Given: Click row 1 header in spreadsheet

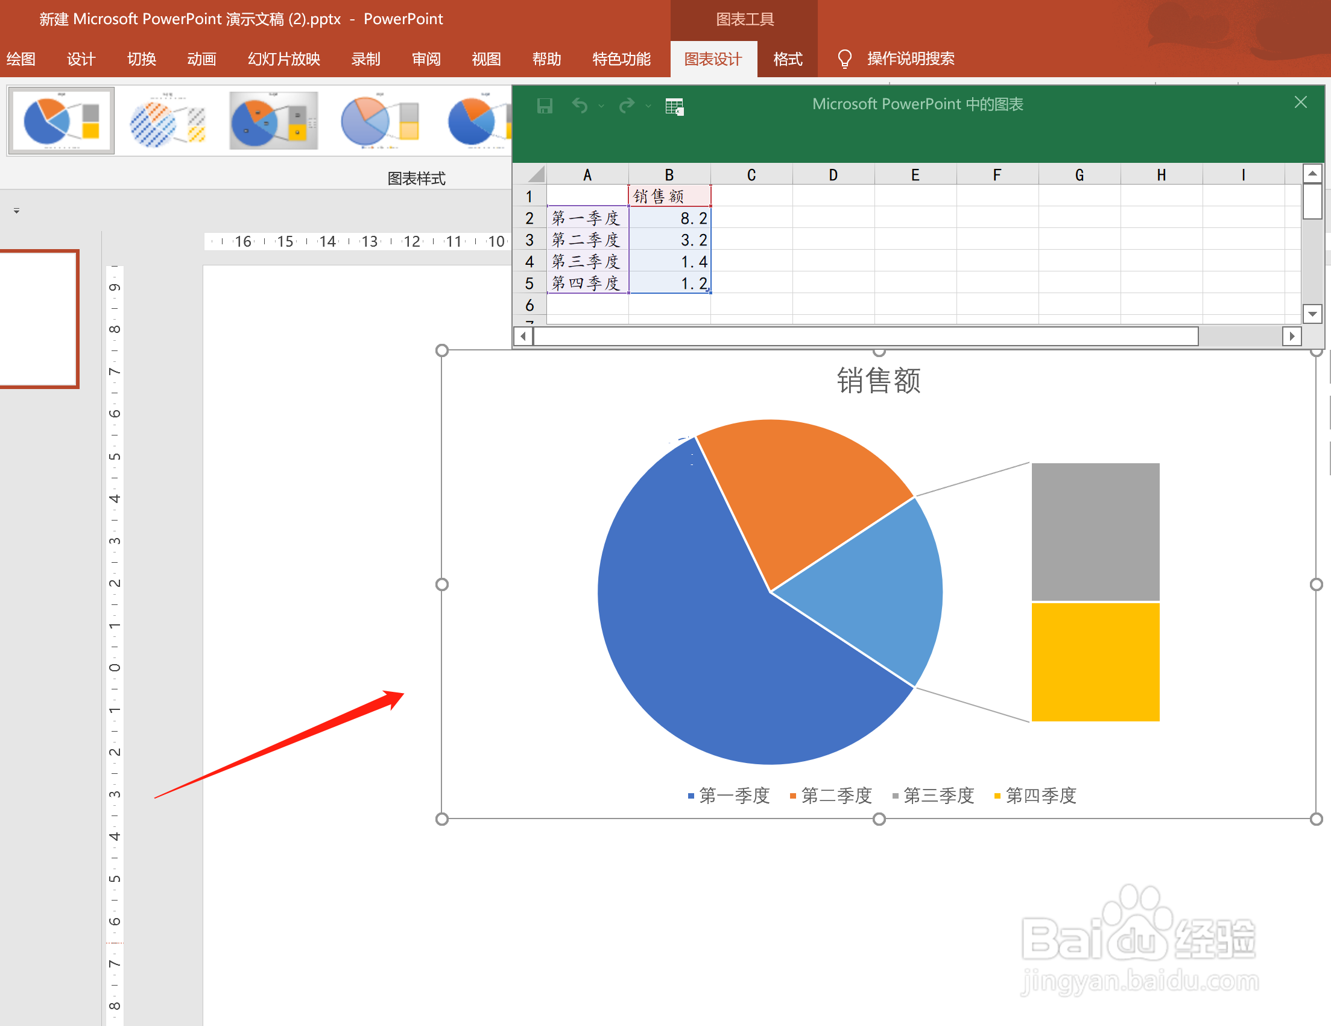Looking at the screenshot, I should click(x=530, y=196).
